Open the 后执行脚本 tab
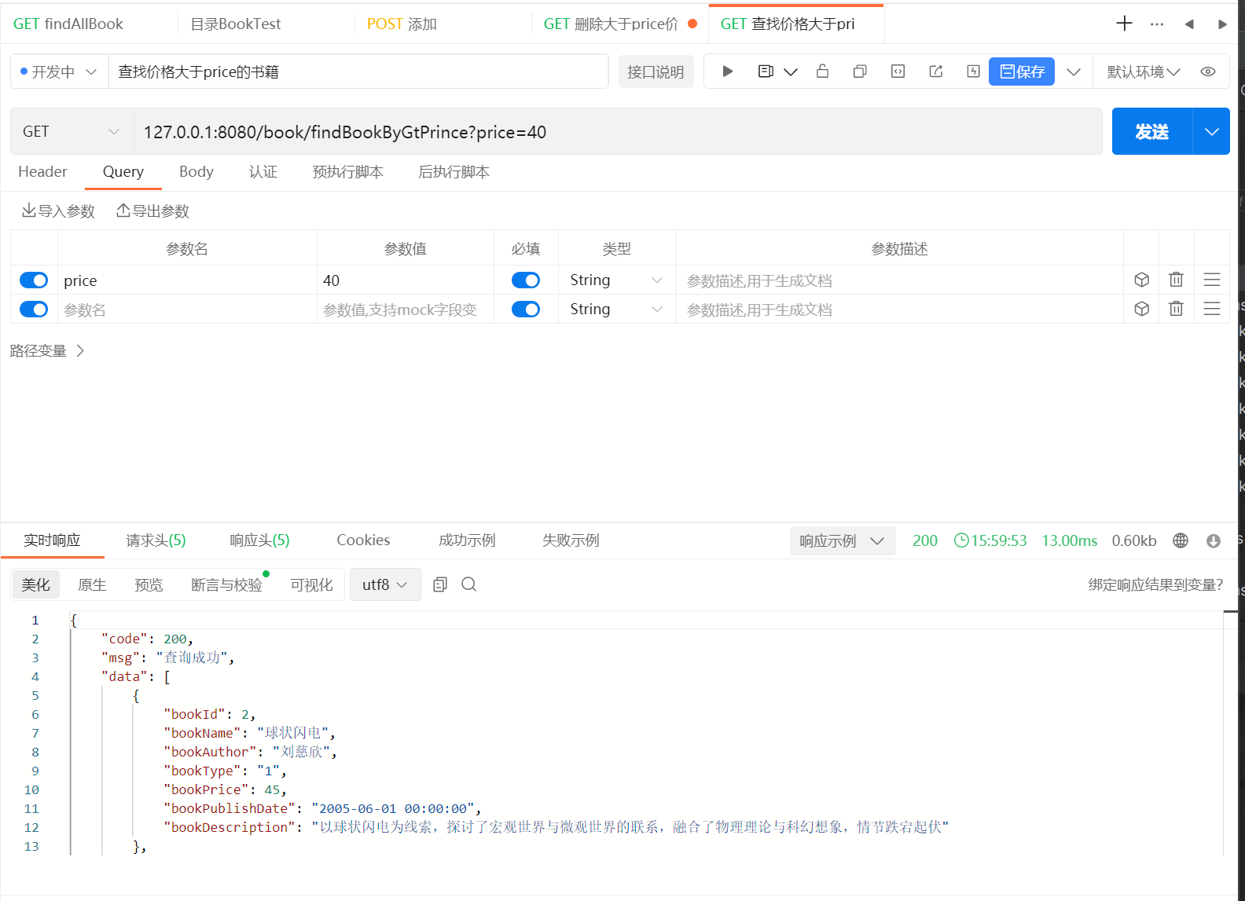This screenshot has height=901, width=1245. (x=454, y=171)
